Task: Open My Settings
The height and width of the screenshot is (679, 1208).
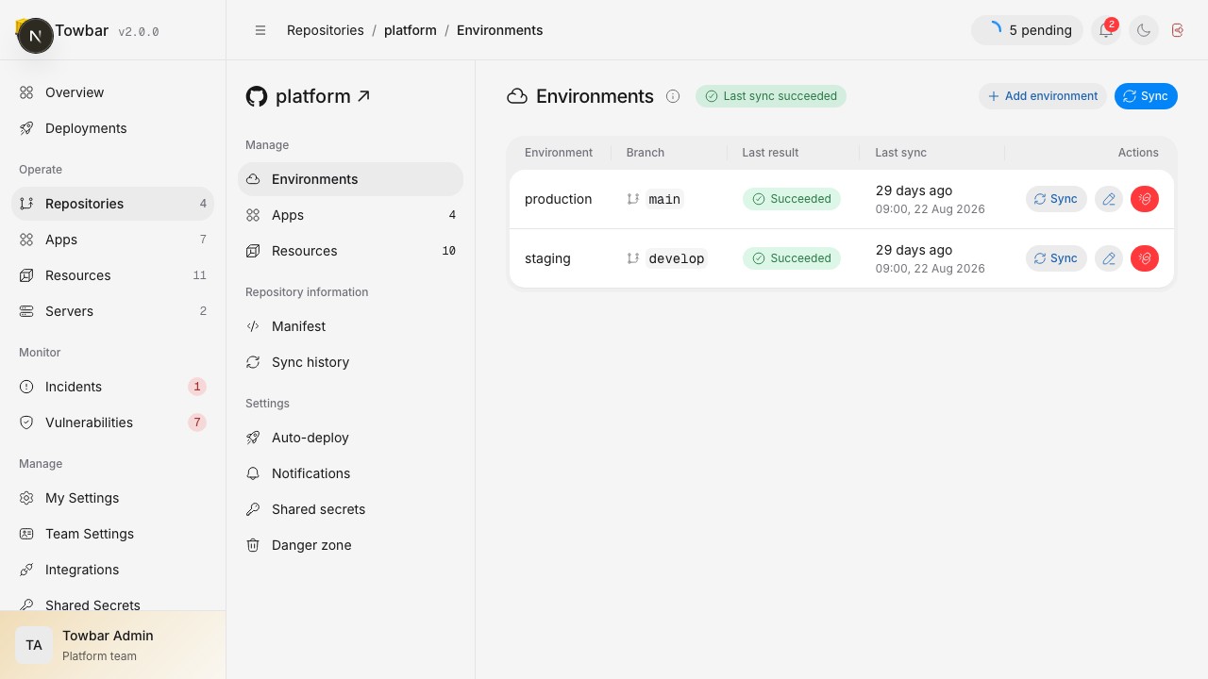Action: tap(113, 498)
